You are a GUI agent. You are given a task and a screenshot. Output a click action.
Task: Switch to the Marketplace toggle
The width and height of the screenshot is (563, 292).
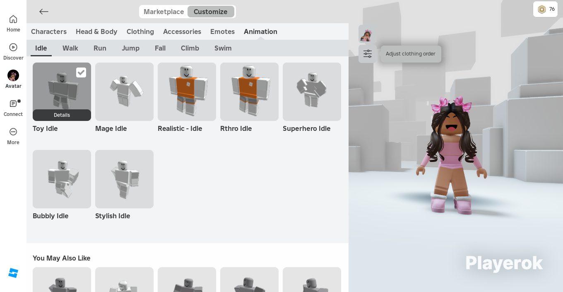click(x=164, y=12)
